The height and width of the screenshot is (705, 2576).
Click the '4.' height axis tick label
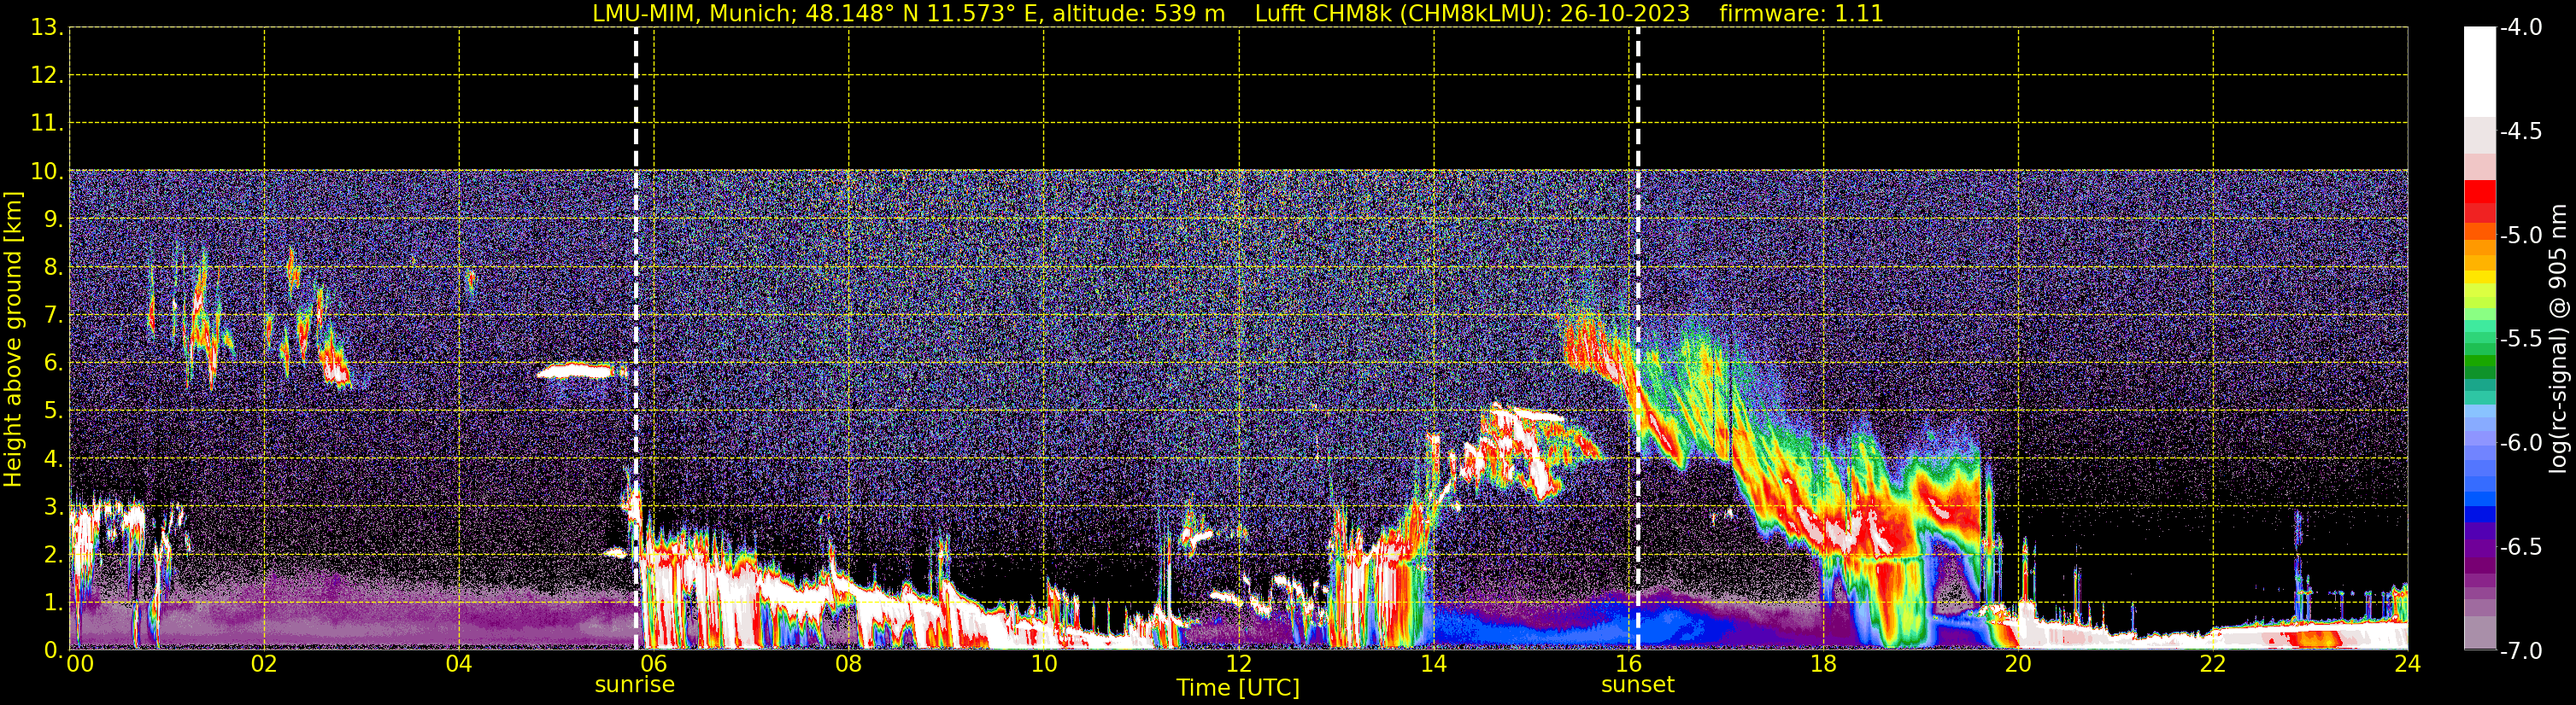(54, 459)
